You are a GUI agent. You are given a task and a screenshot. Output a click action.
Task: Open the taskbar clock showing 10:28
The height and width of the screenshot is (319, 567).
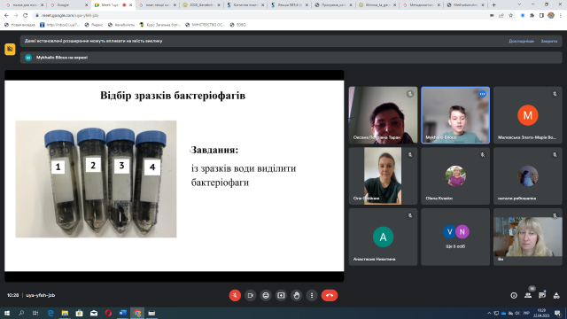(x=541, y=313)
